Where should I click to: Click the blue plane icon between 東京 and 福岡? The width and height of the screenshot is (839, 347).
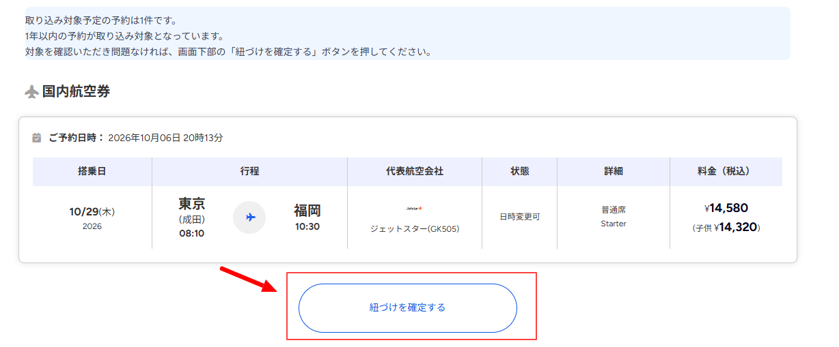249,217
